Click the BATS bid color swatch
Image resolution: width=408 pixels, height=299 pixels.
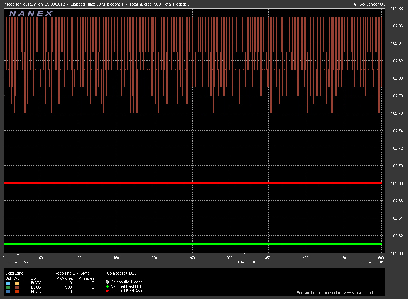[x=8, y=283]
